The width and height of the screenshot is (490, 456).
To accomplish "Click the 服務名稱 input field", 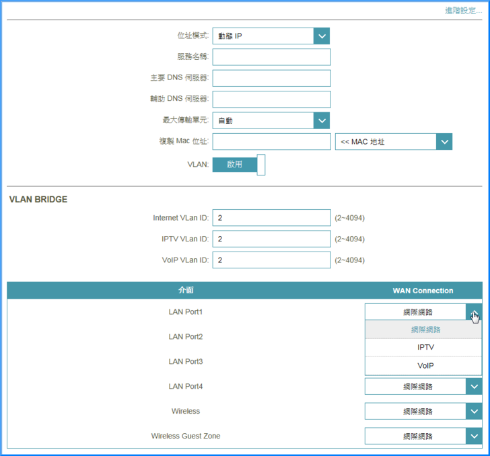I will tap(271, 57).
